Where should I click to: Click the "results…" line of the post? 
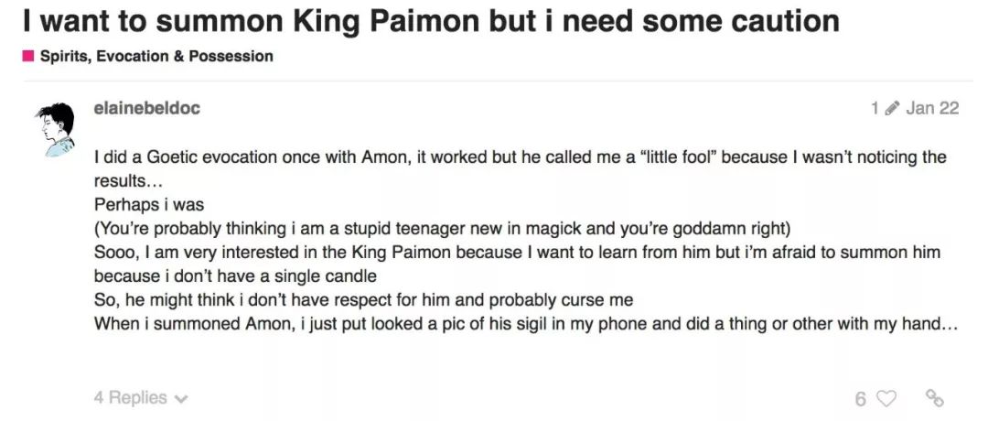click(x=127, y=180)
